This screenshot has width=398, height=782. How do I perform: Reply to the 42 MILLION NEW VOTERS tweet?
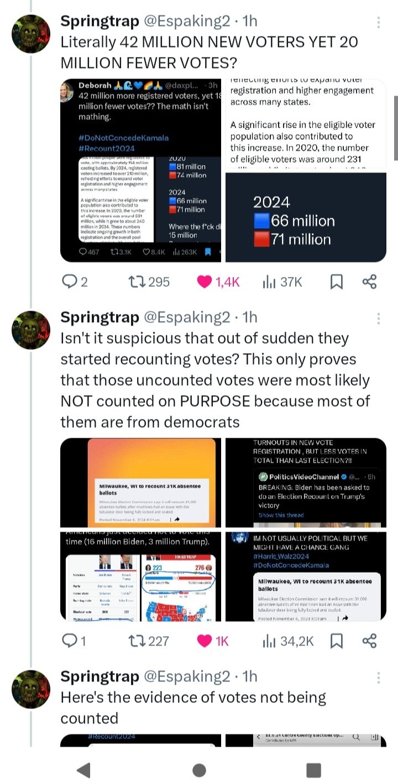pyautogui.click(x=69, y=282)
